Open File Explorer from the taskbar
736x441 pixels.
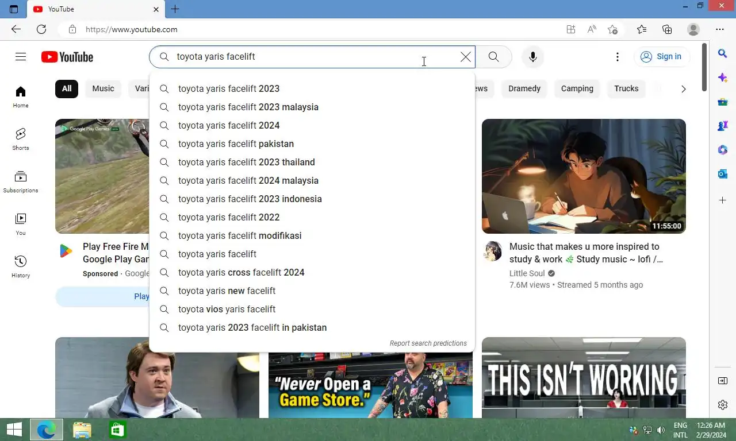coord(82,430)
